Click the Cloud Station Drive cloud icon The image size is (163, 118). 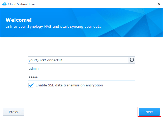pos(4,4)
